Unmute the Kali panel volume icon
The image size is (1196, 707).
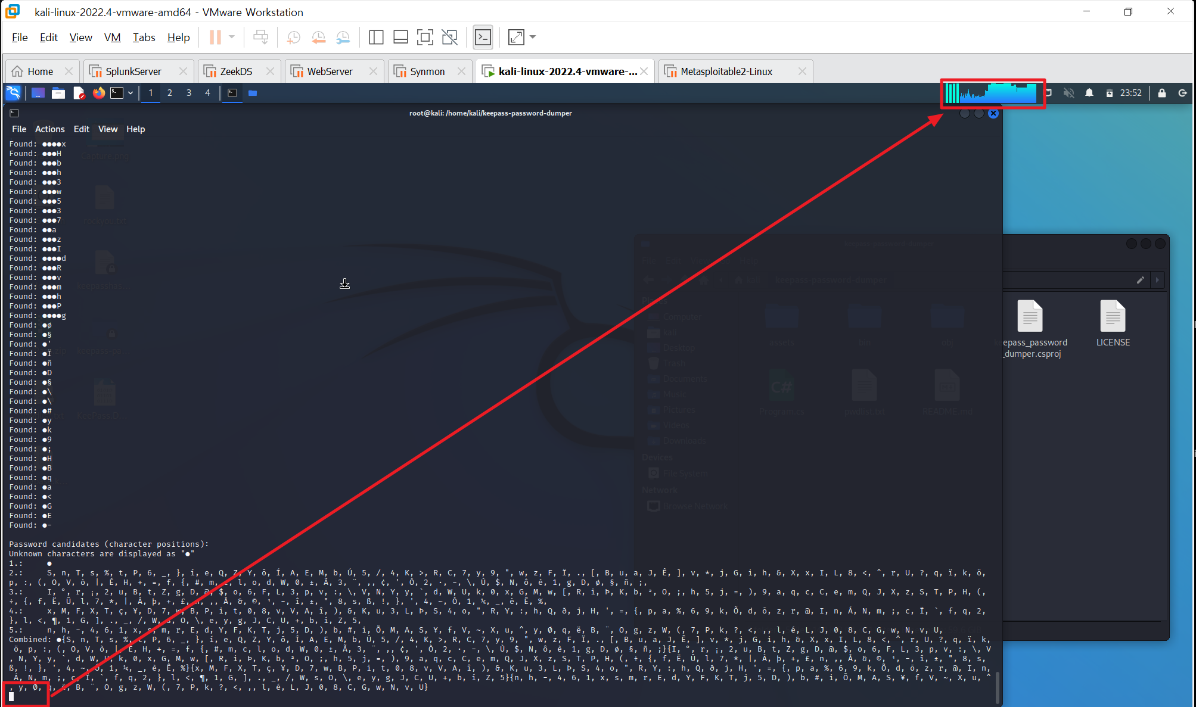(1069, 93)
